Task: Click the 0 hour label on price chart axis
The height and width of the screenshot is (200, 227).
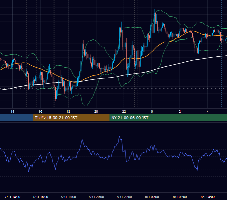Action: pyautogui.click(x=152, y=112)
